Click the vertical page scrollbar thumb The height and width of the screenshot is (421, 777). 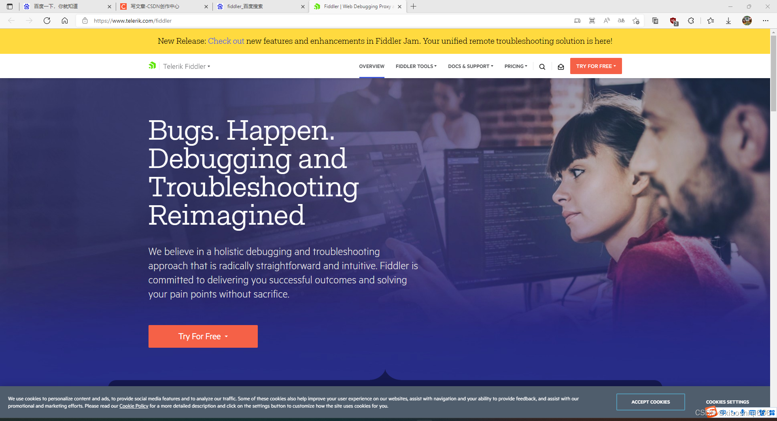[773, 73]
